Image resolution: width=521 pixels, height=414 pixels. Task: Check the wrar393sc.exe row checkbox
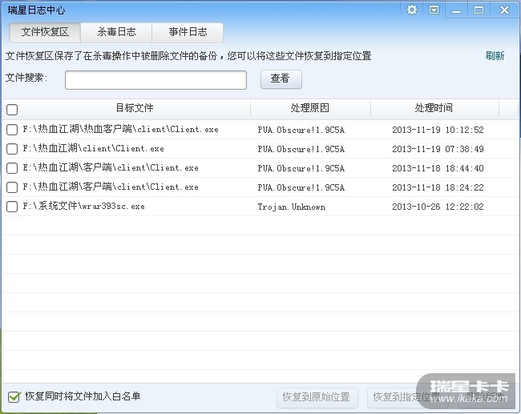(12, 207)
